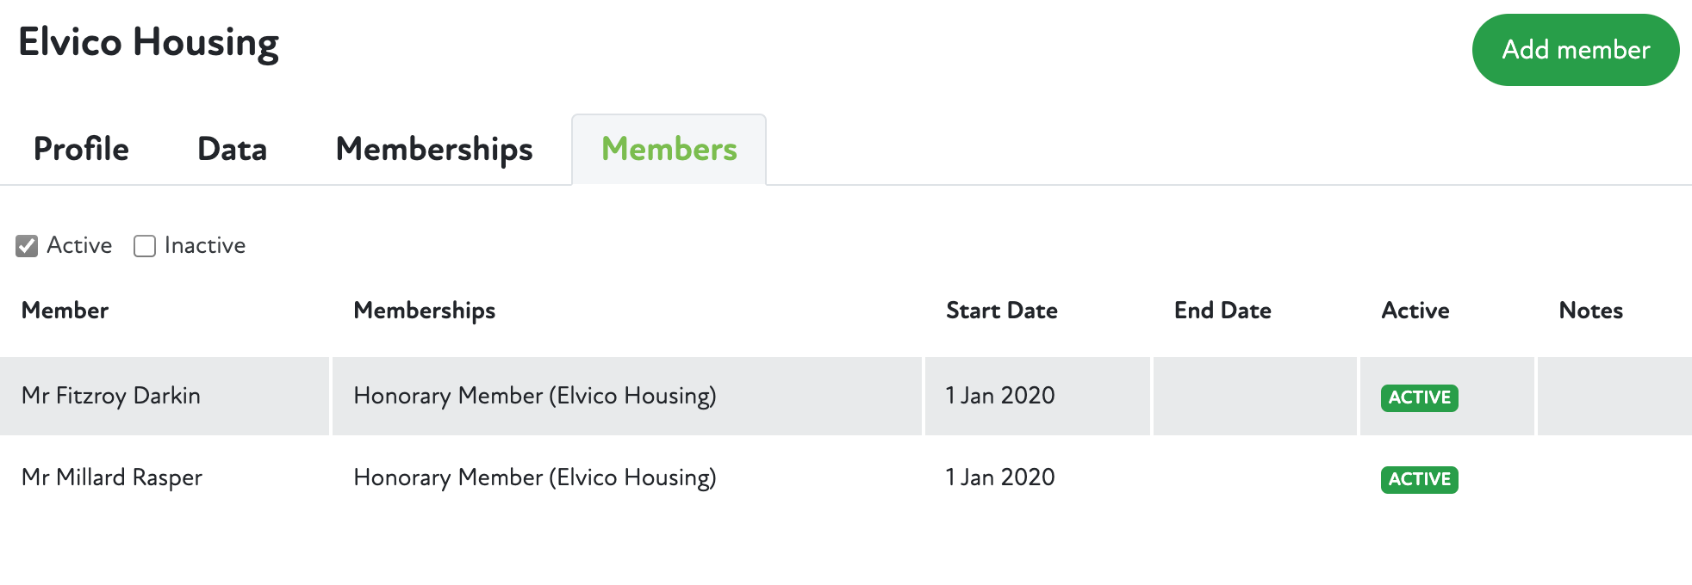
Task: Click the Add member button
Action: pyautogui.click(x=1575, y=50)
